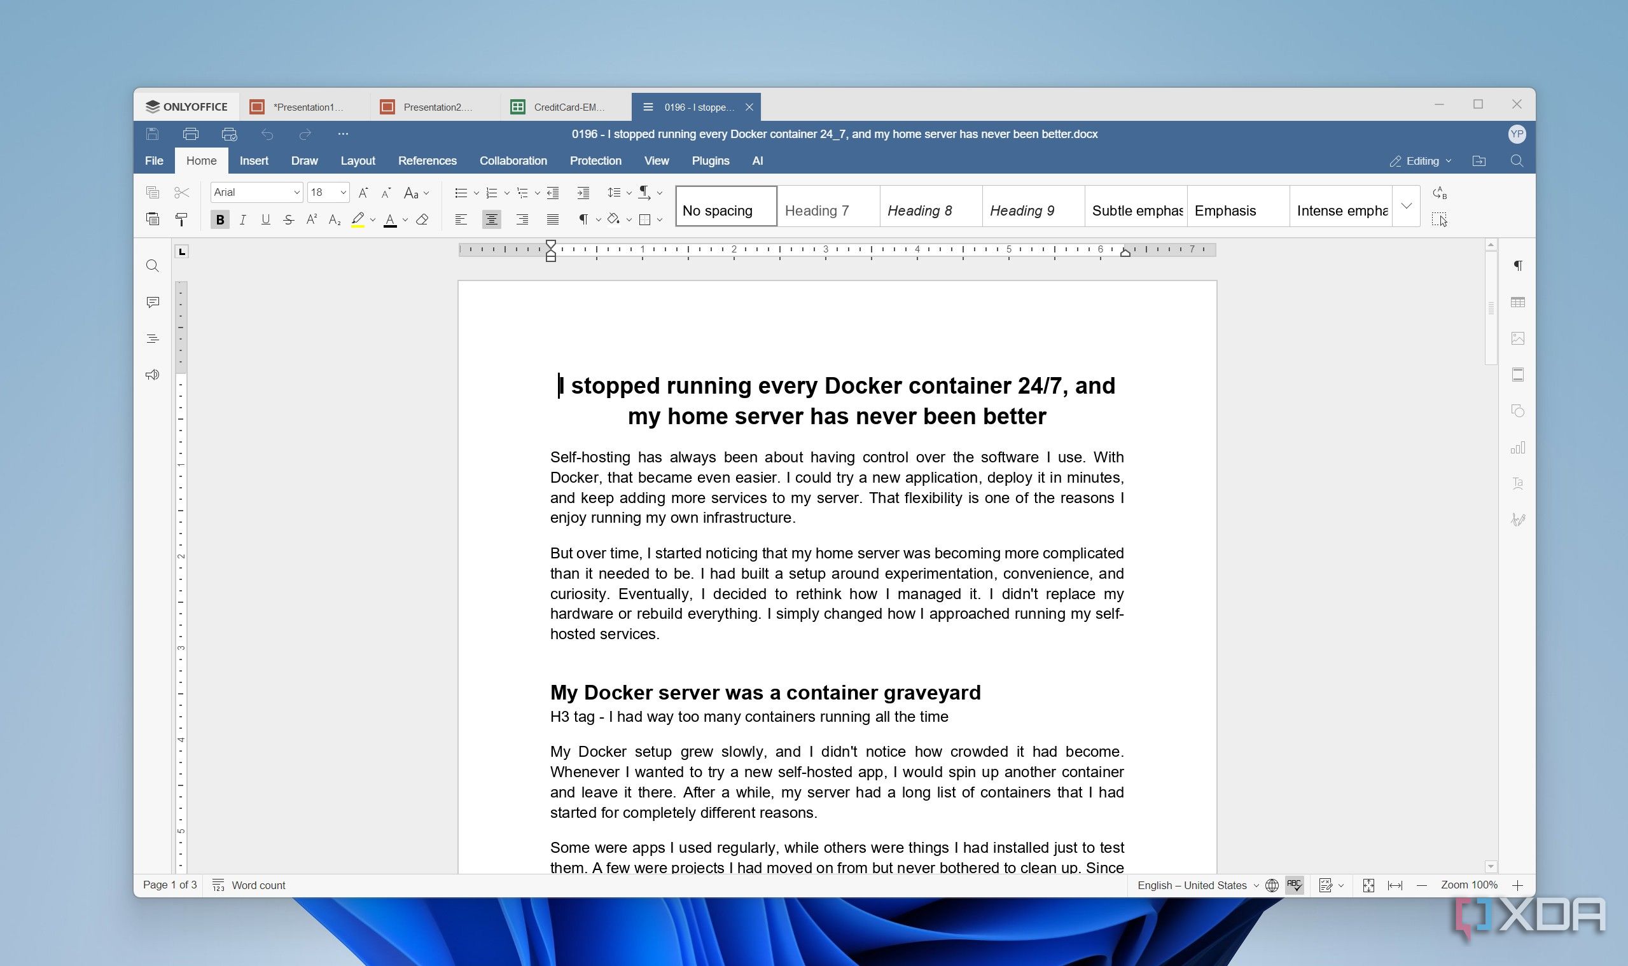Click the yellow Highlight Color button
Image resolution: width=1628 pixels, height=966 pixels.
click(x=358, y=219)
